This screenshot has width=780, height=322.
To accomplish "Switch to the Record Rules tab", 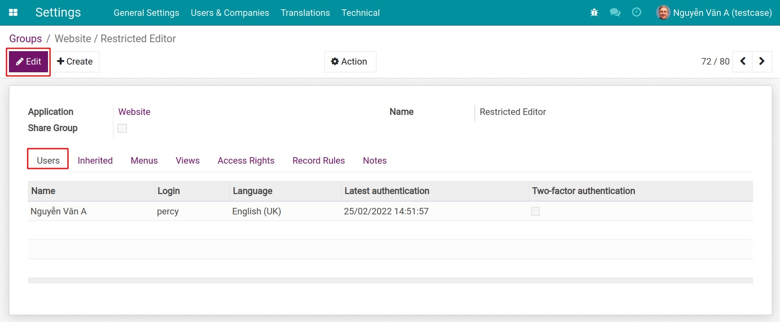I will point(319,160).
